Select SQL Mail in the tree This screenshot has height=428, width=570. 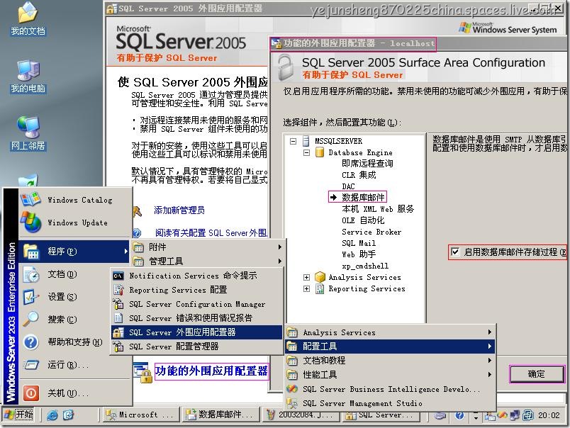point(359,243)
